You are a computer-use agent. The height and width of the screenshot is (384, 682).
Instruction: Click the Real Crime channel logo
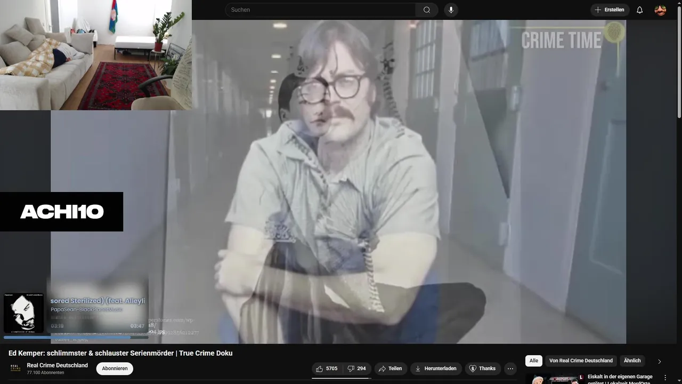tap(15, 369)
